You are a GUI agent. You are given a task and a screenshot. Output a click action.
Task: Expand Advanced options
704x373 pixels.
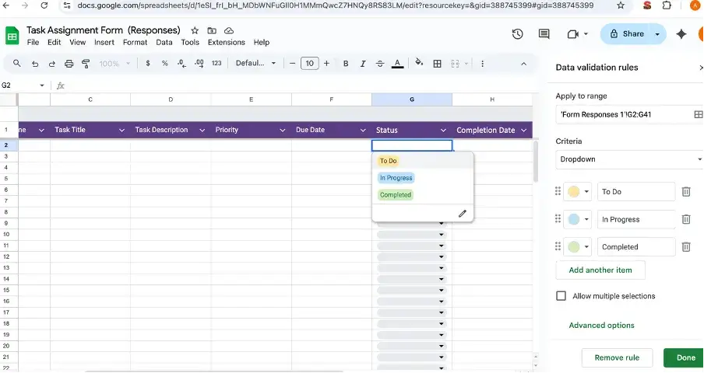click(602, 326)
